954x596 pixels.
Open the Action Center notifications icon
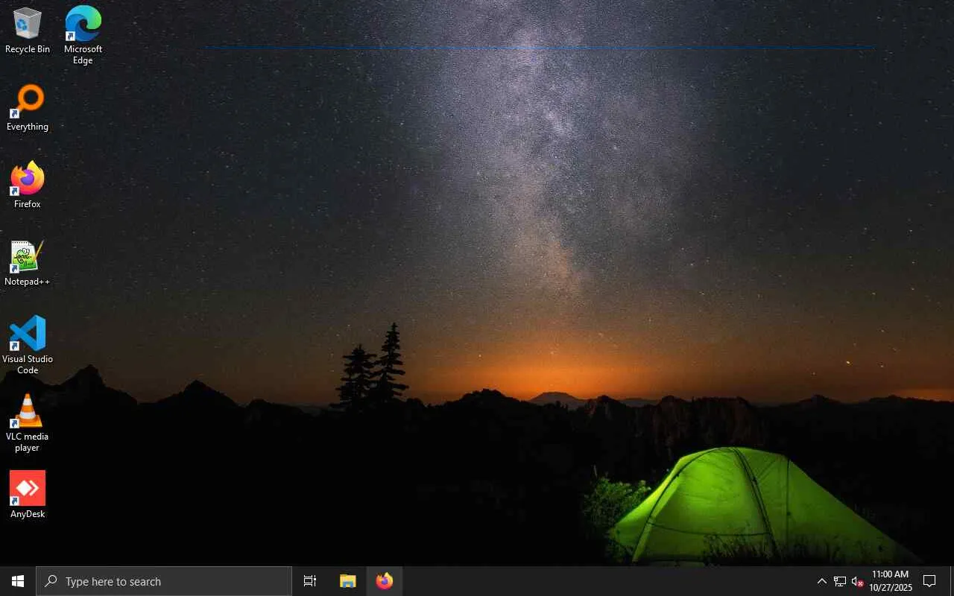click(x=929, y=581)
